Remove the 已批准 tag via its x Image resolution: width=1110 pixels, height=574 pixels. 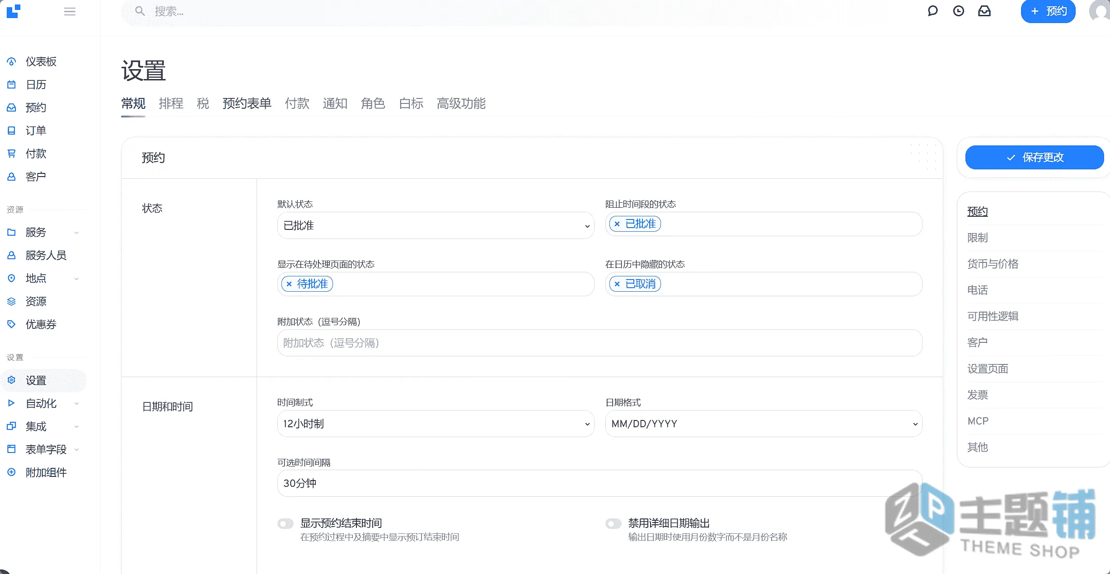(x=617, y=224)
